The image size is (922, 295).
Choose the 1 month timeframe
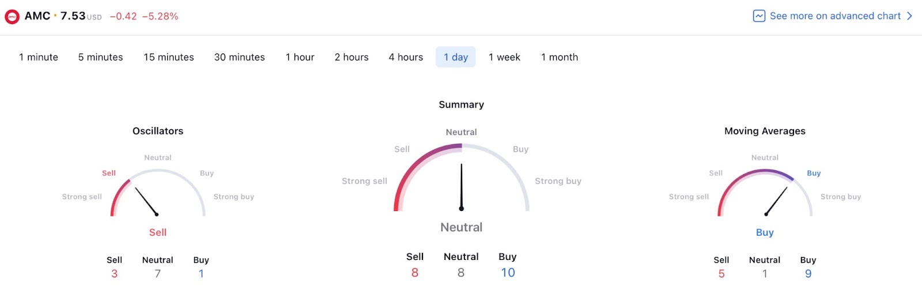click(x=560, y=57)
